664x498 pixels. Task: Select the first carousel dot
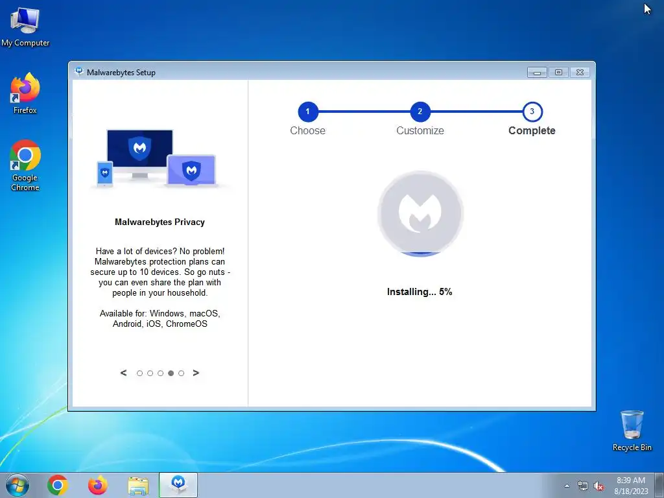coord(140,373)
